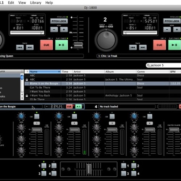Click the channel 2 number button in the mixer
Screen dimensions: 181x181
tap(74, 123)
